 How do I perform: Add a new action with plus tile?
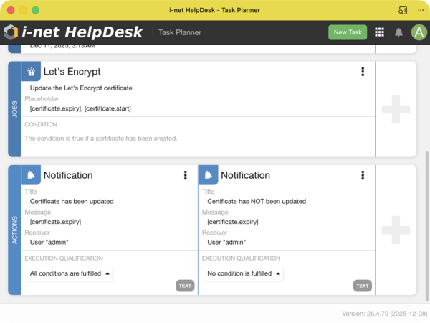tap(396, 230)
